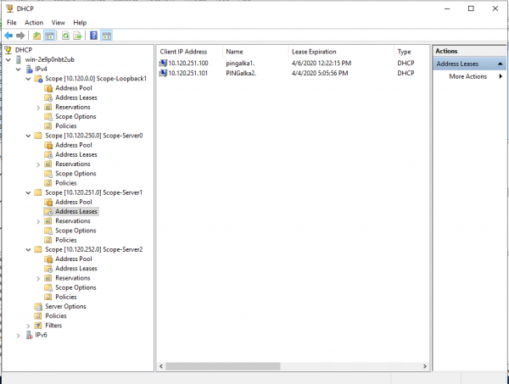
Task: Select the 10.120.251.100 lease computer icon
Action: [163, 63]
